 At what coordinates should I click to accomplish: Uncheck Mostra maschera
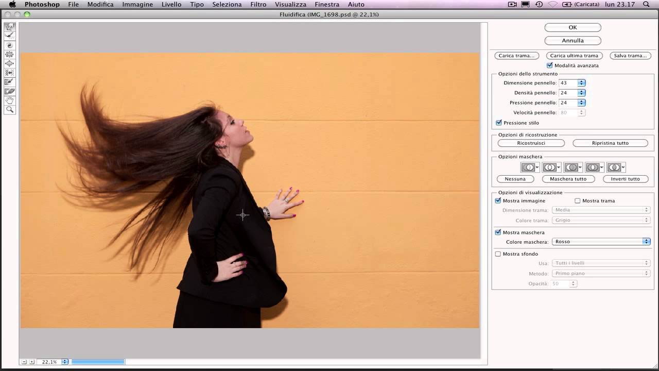[498, 232]
